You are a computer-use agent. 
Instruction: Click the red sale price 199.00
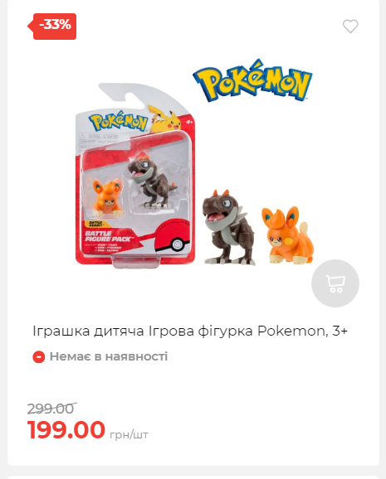66,429
